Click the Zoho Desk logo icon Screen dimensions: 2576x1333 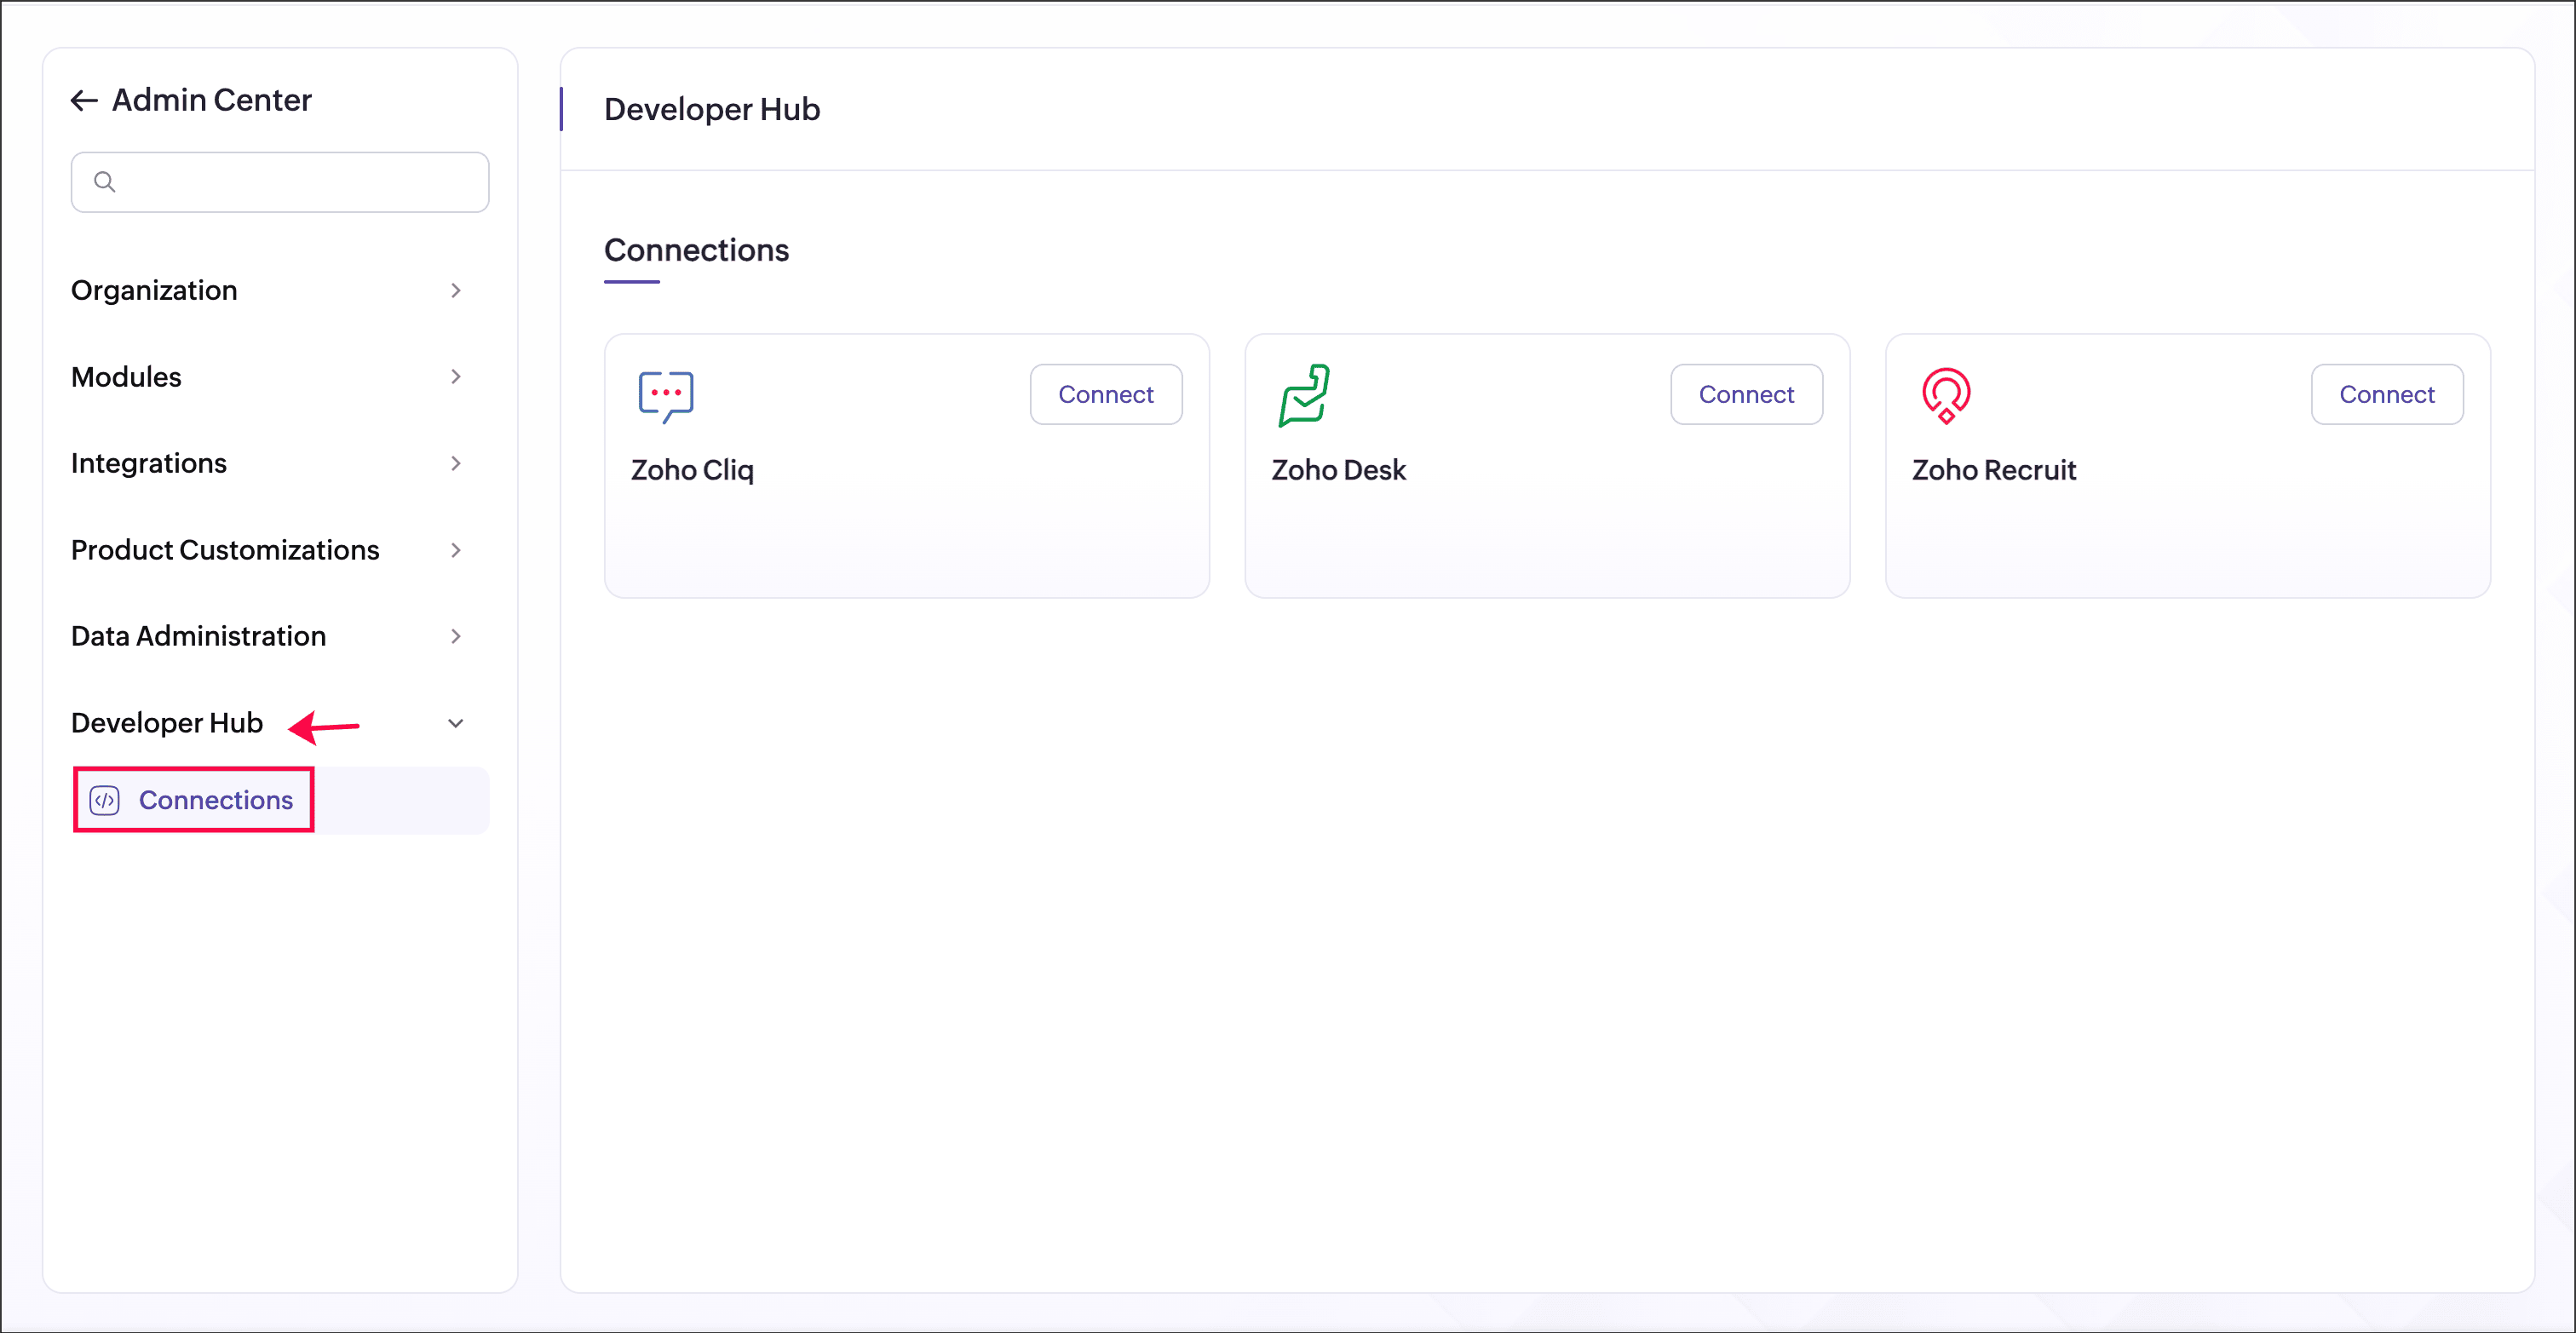(x=1304, y=396)
